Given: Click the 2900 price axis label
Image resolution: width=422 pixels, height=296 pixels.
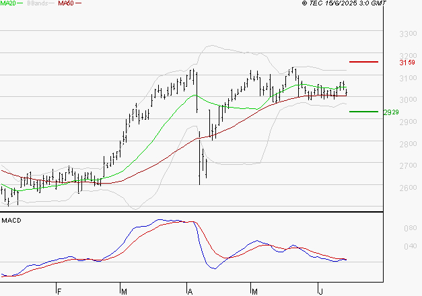Looking at the screenshot, I should point(408,122).
